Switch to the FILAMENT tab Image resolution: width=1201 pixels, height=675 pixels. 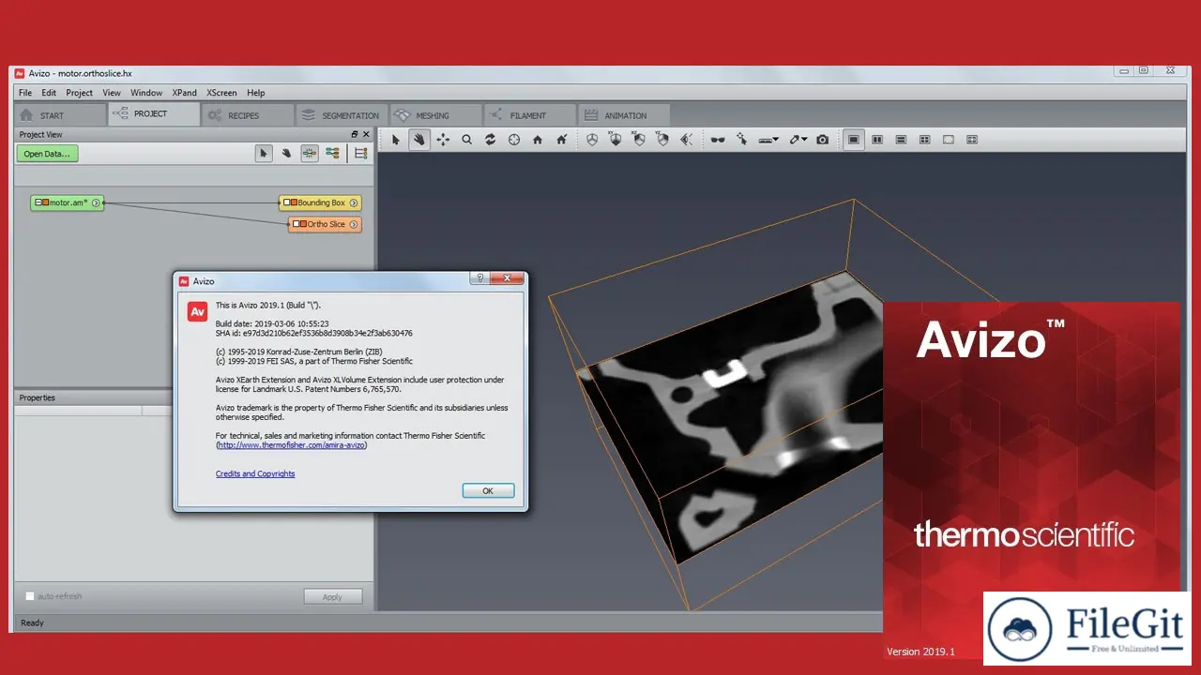pos(528,115)
